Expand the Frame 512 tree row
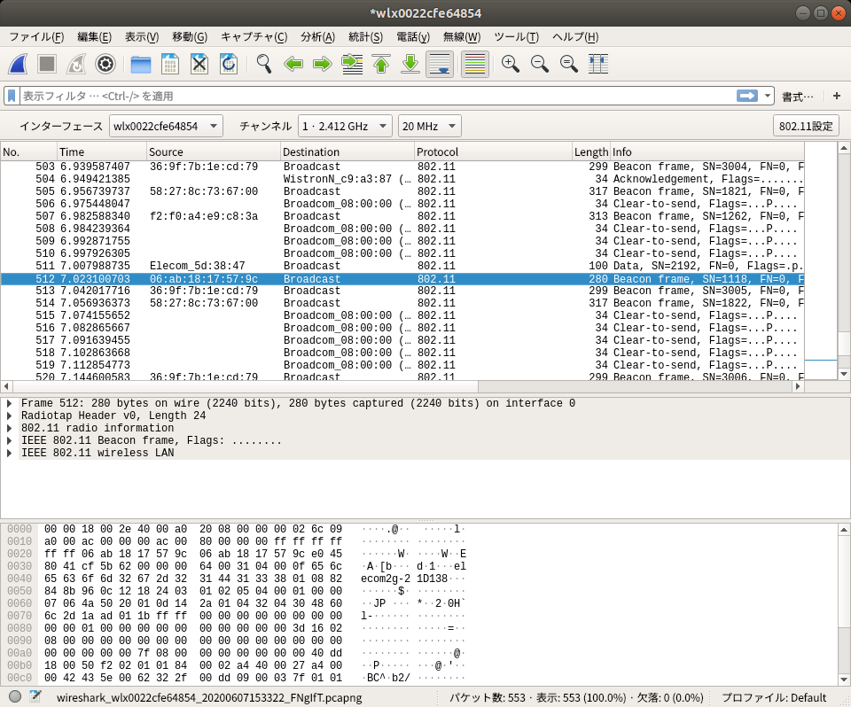 click(x=9, y=403)
